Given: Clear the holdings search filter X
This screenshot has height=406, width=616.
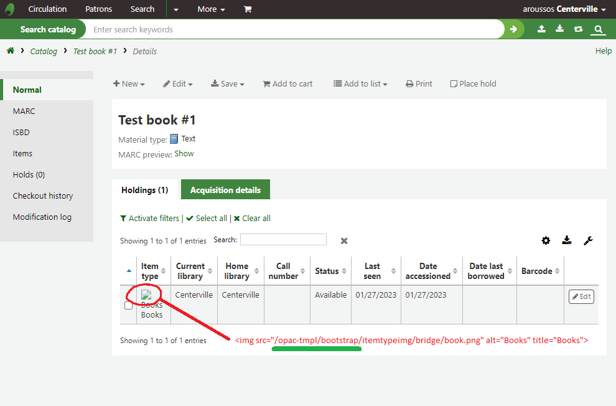Looking at the screenshot, I should click(x=344, y=240).
